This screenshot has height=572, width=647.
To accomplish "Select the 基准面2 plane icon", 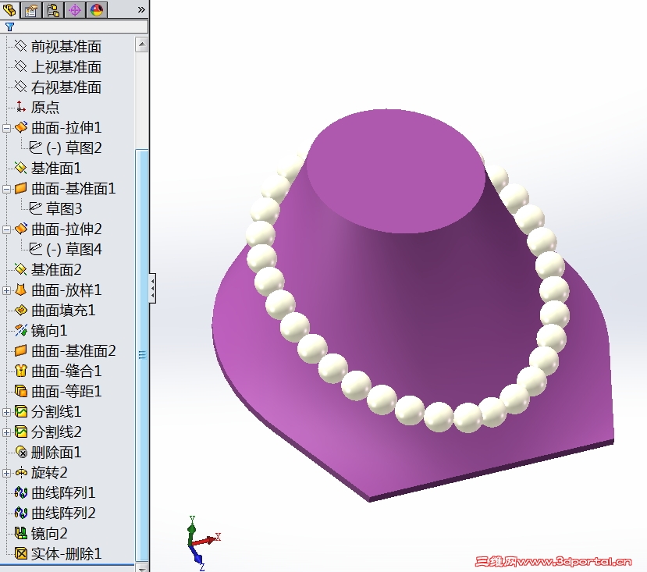I will point(20,269).
